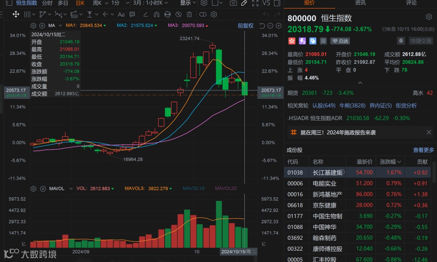Zoom out chart with minus icon
437x262 pixels.
coord(270,26)
